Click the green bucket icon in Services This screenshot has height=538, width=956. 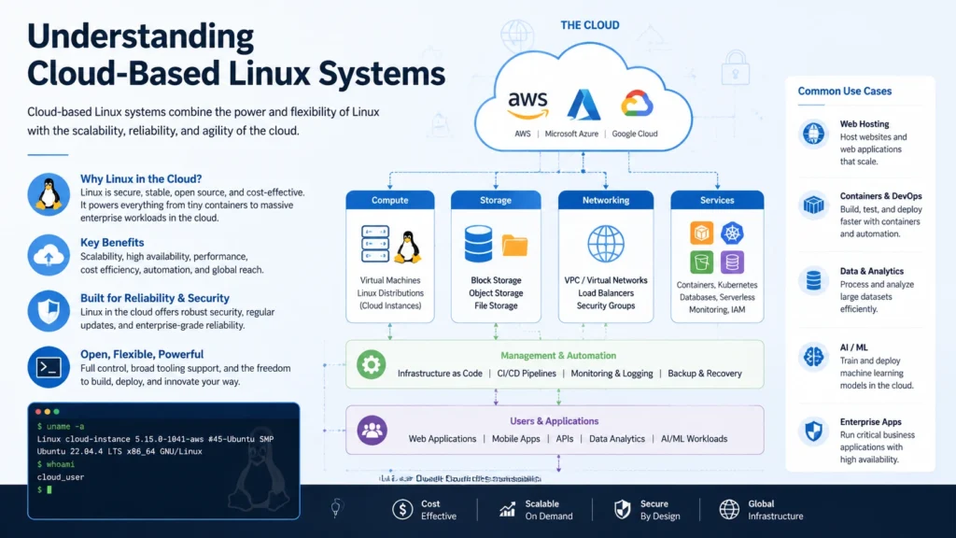click(702, 262)
